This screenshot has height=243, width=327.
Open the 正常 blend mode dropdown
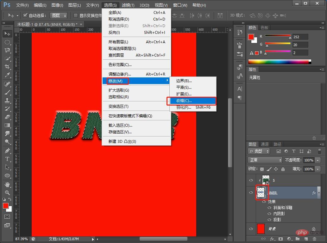[265, 160]
